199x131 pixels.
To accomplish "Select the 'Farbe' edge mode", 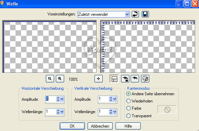I will tap(134, 108).
